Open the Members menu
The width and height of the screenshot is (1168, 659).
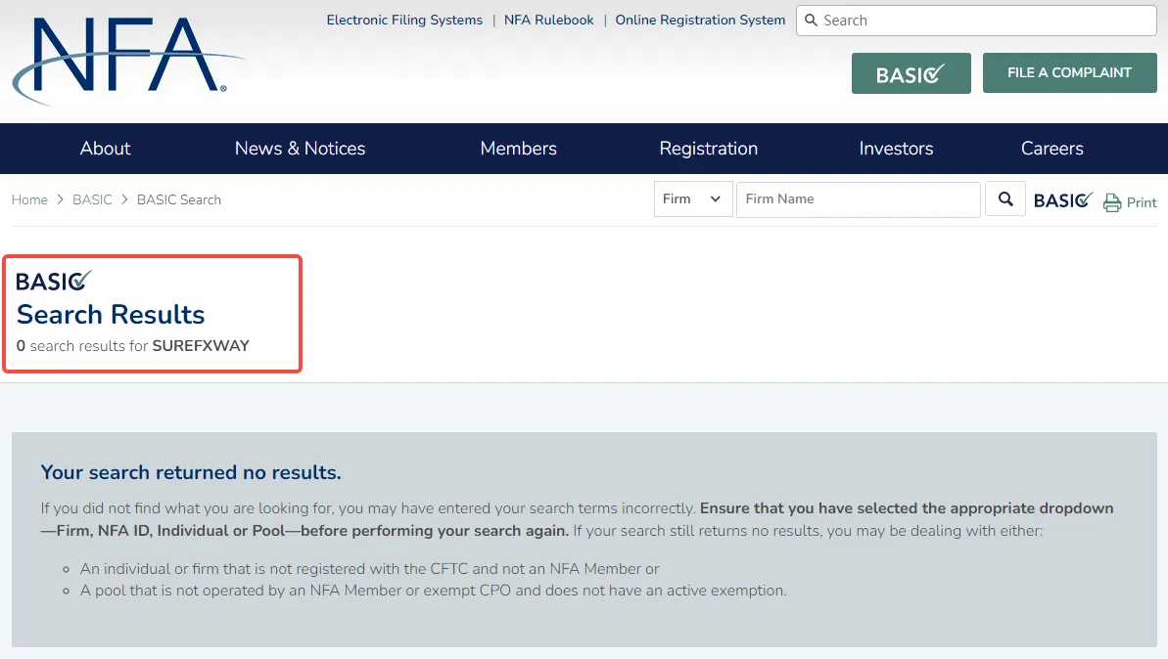519,149
